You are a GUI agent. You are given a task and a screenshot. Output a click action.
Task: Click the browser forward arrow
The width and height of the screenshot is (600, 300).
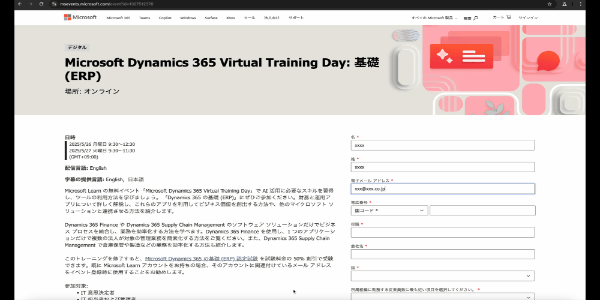[x=31, y=4]
